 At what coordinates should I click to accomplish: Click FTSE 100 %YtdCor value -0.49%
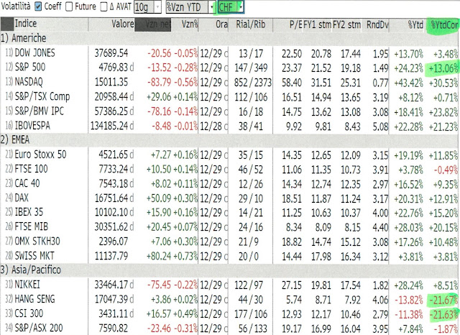click(446, 170)
